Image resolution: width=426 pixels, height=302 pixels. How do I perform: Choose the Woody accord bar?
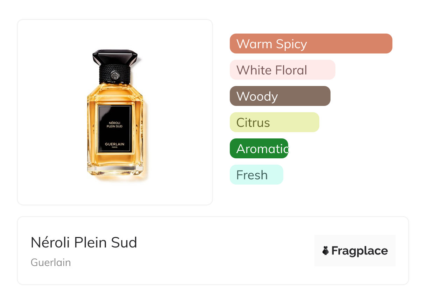tap(280, 96)
